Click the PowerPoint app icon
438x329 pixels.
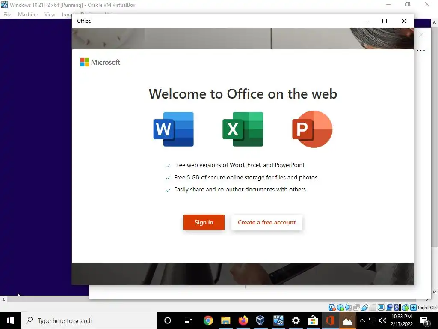point(312,129)
